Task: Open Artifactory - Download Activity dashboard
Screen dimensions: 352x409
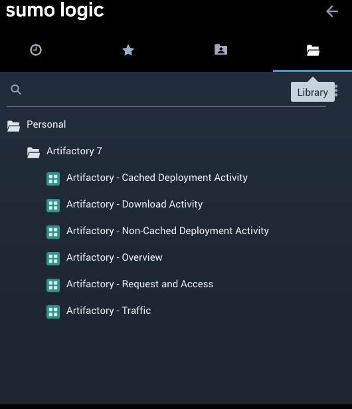Action: [134, 204]
